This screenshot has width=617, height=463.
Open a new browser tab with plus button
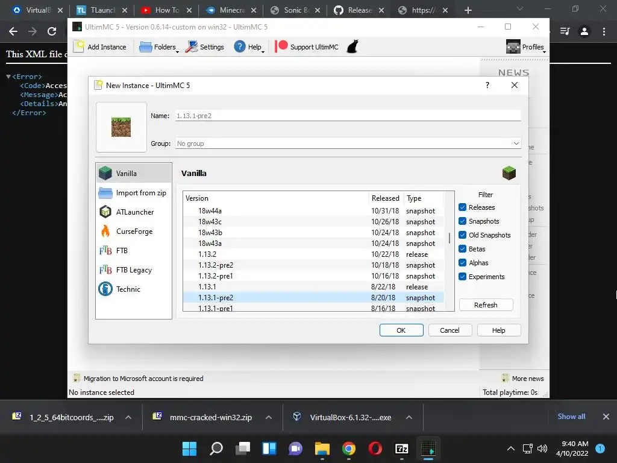[x=468, y=11]
